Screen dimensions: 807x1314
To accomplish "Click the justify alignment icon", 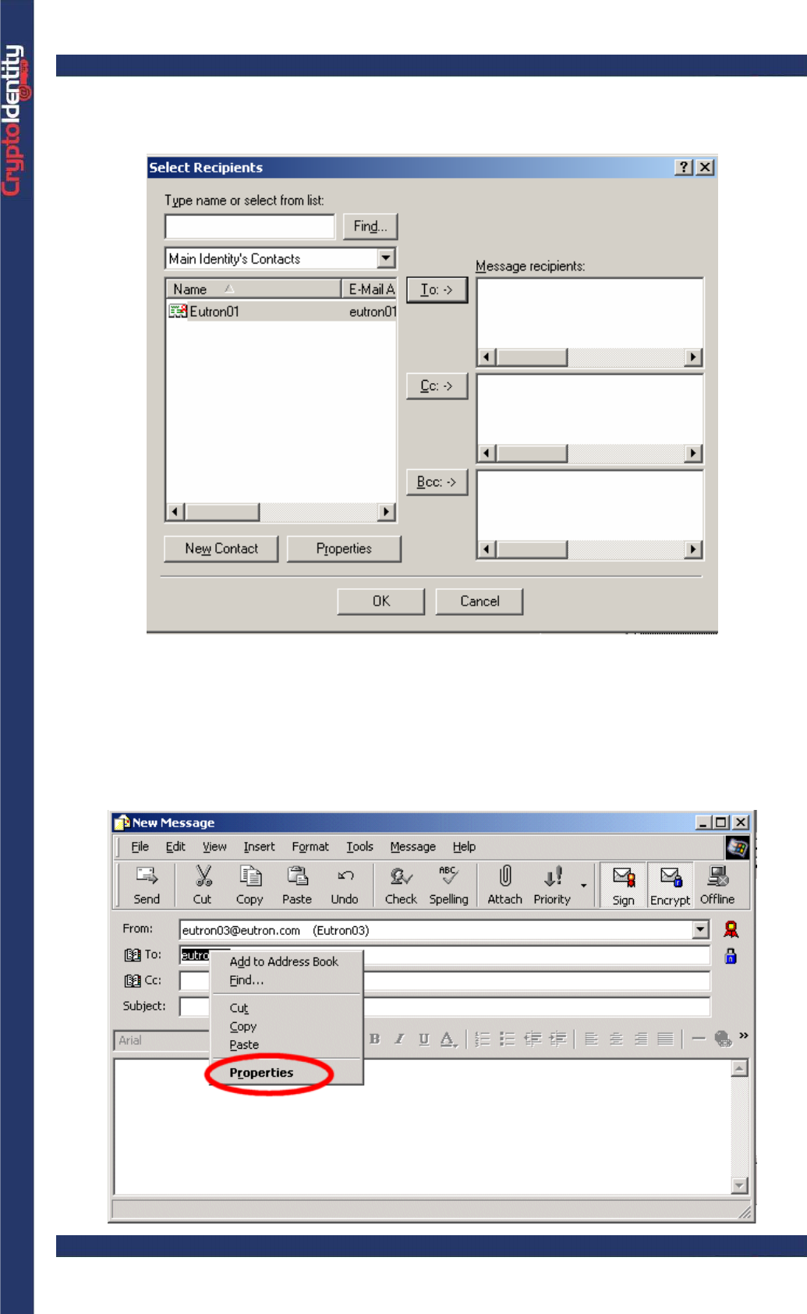I will 665,1039.
